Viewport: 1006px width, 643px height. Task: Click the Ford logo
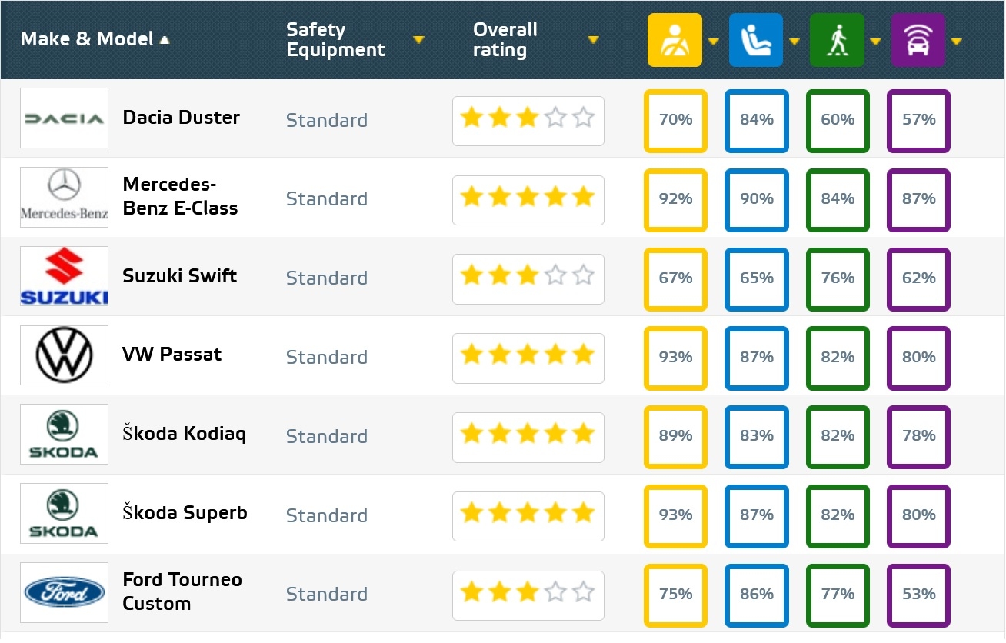64,592
